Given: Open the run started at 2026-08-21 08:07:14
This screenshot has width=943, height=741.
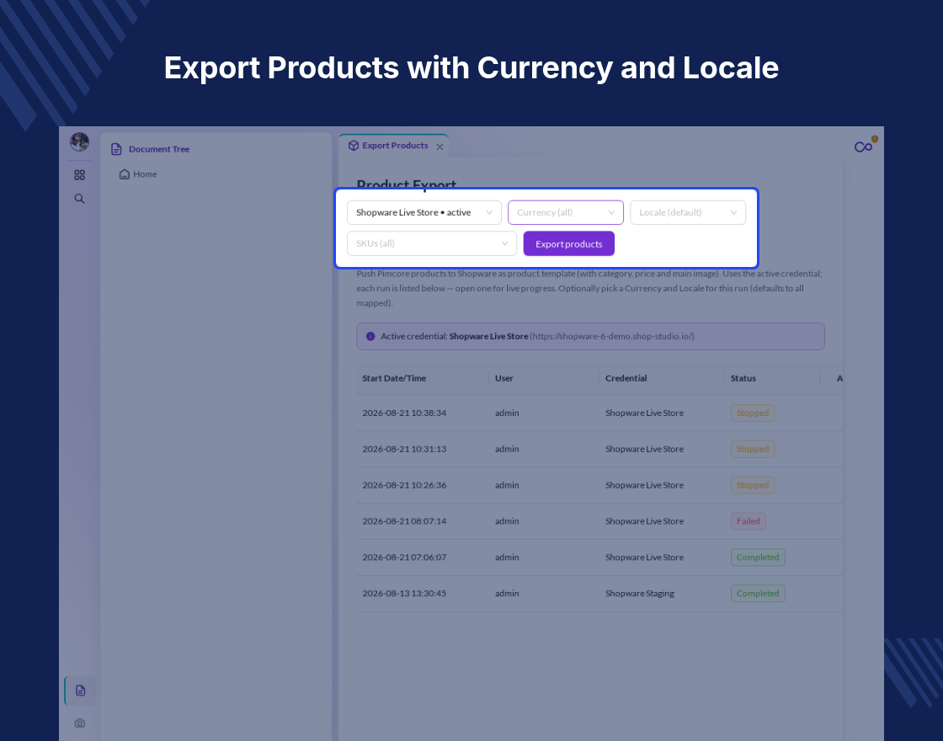Looking at the screenshot, I should [x=599, y=521].
